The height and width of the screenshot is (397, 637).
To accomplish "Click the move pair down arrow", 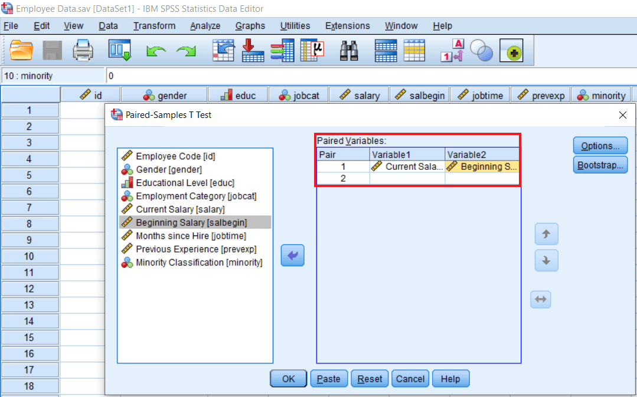I will 547,261.
